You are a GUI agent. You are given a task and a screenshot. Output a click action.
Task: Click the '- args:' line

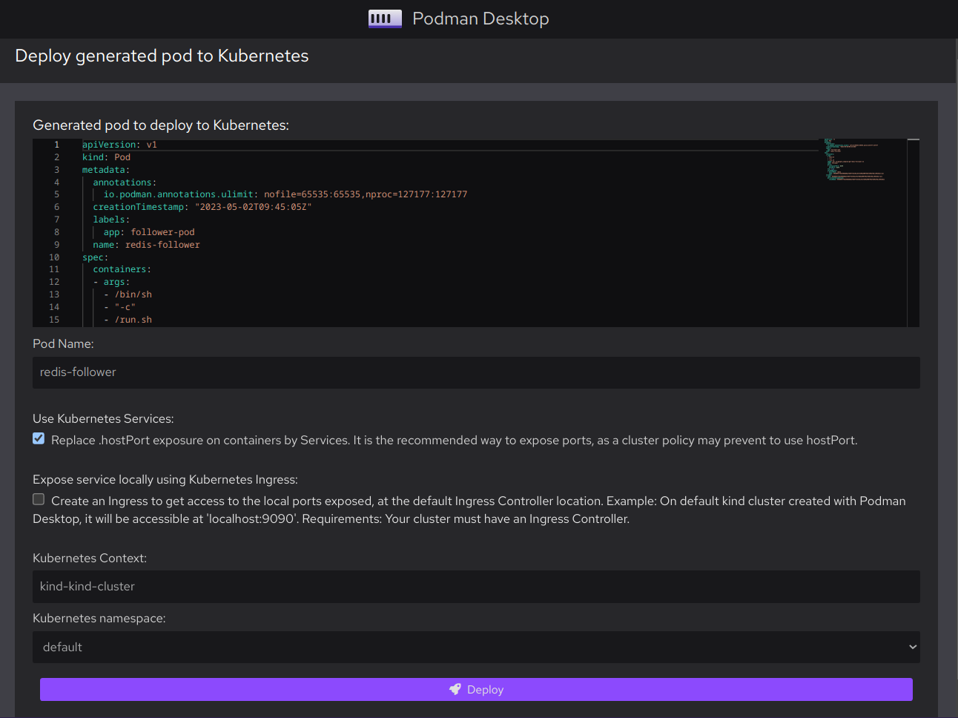pyautogui.click(x=111, y=282)
